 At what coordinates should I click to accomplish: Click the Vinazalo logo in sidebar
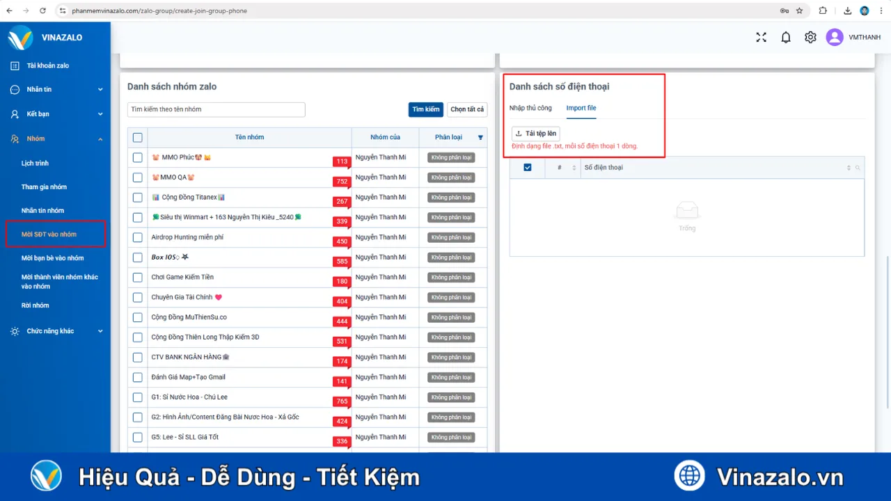click(21, 38)
